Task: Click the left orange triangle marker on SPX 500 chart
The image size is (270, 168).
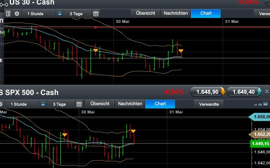Action: [64, 135]
